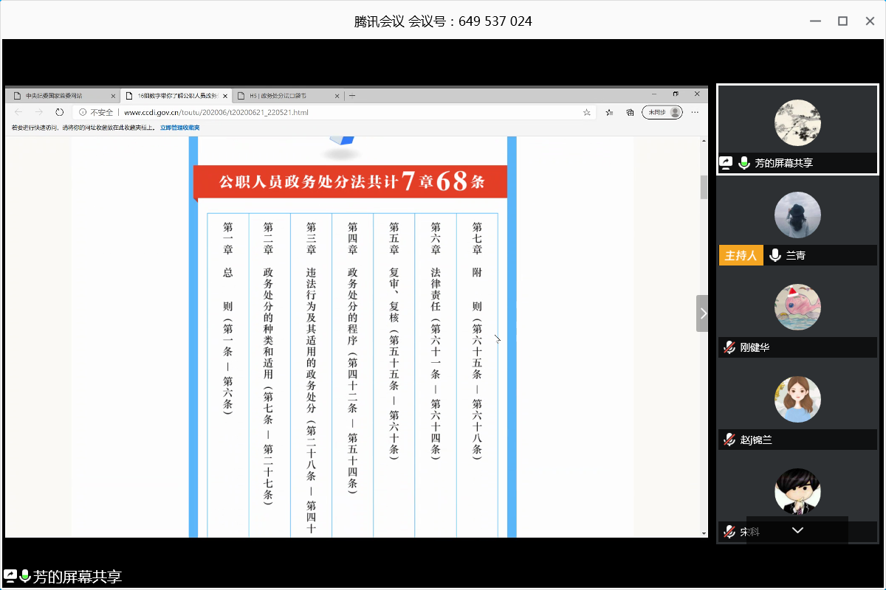Switch to 中央纪委国家监委网站 tab

point(63,96)
